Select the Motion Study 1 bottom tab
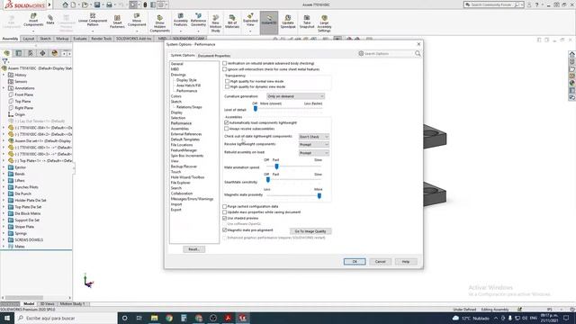The image size is (576, 324). point(72,304)
